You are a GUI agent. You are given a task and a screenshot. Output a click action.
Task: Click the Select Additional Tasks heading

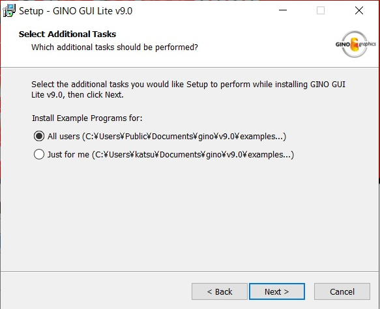[x=67, y=34]
